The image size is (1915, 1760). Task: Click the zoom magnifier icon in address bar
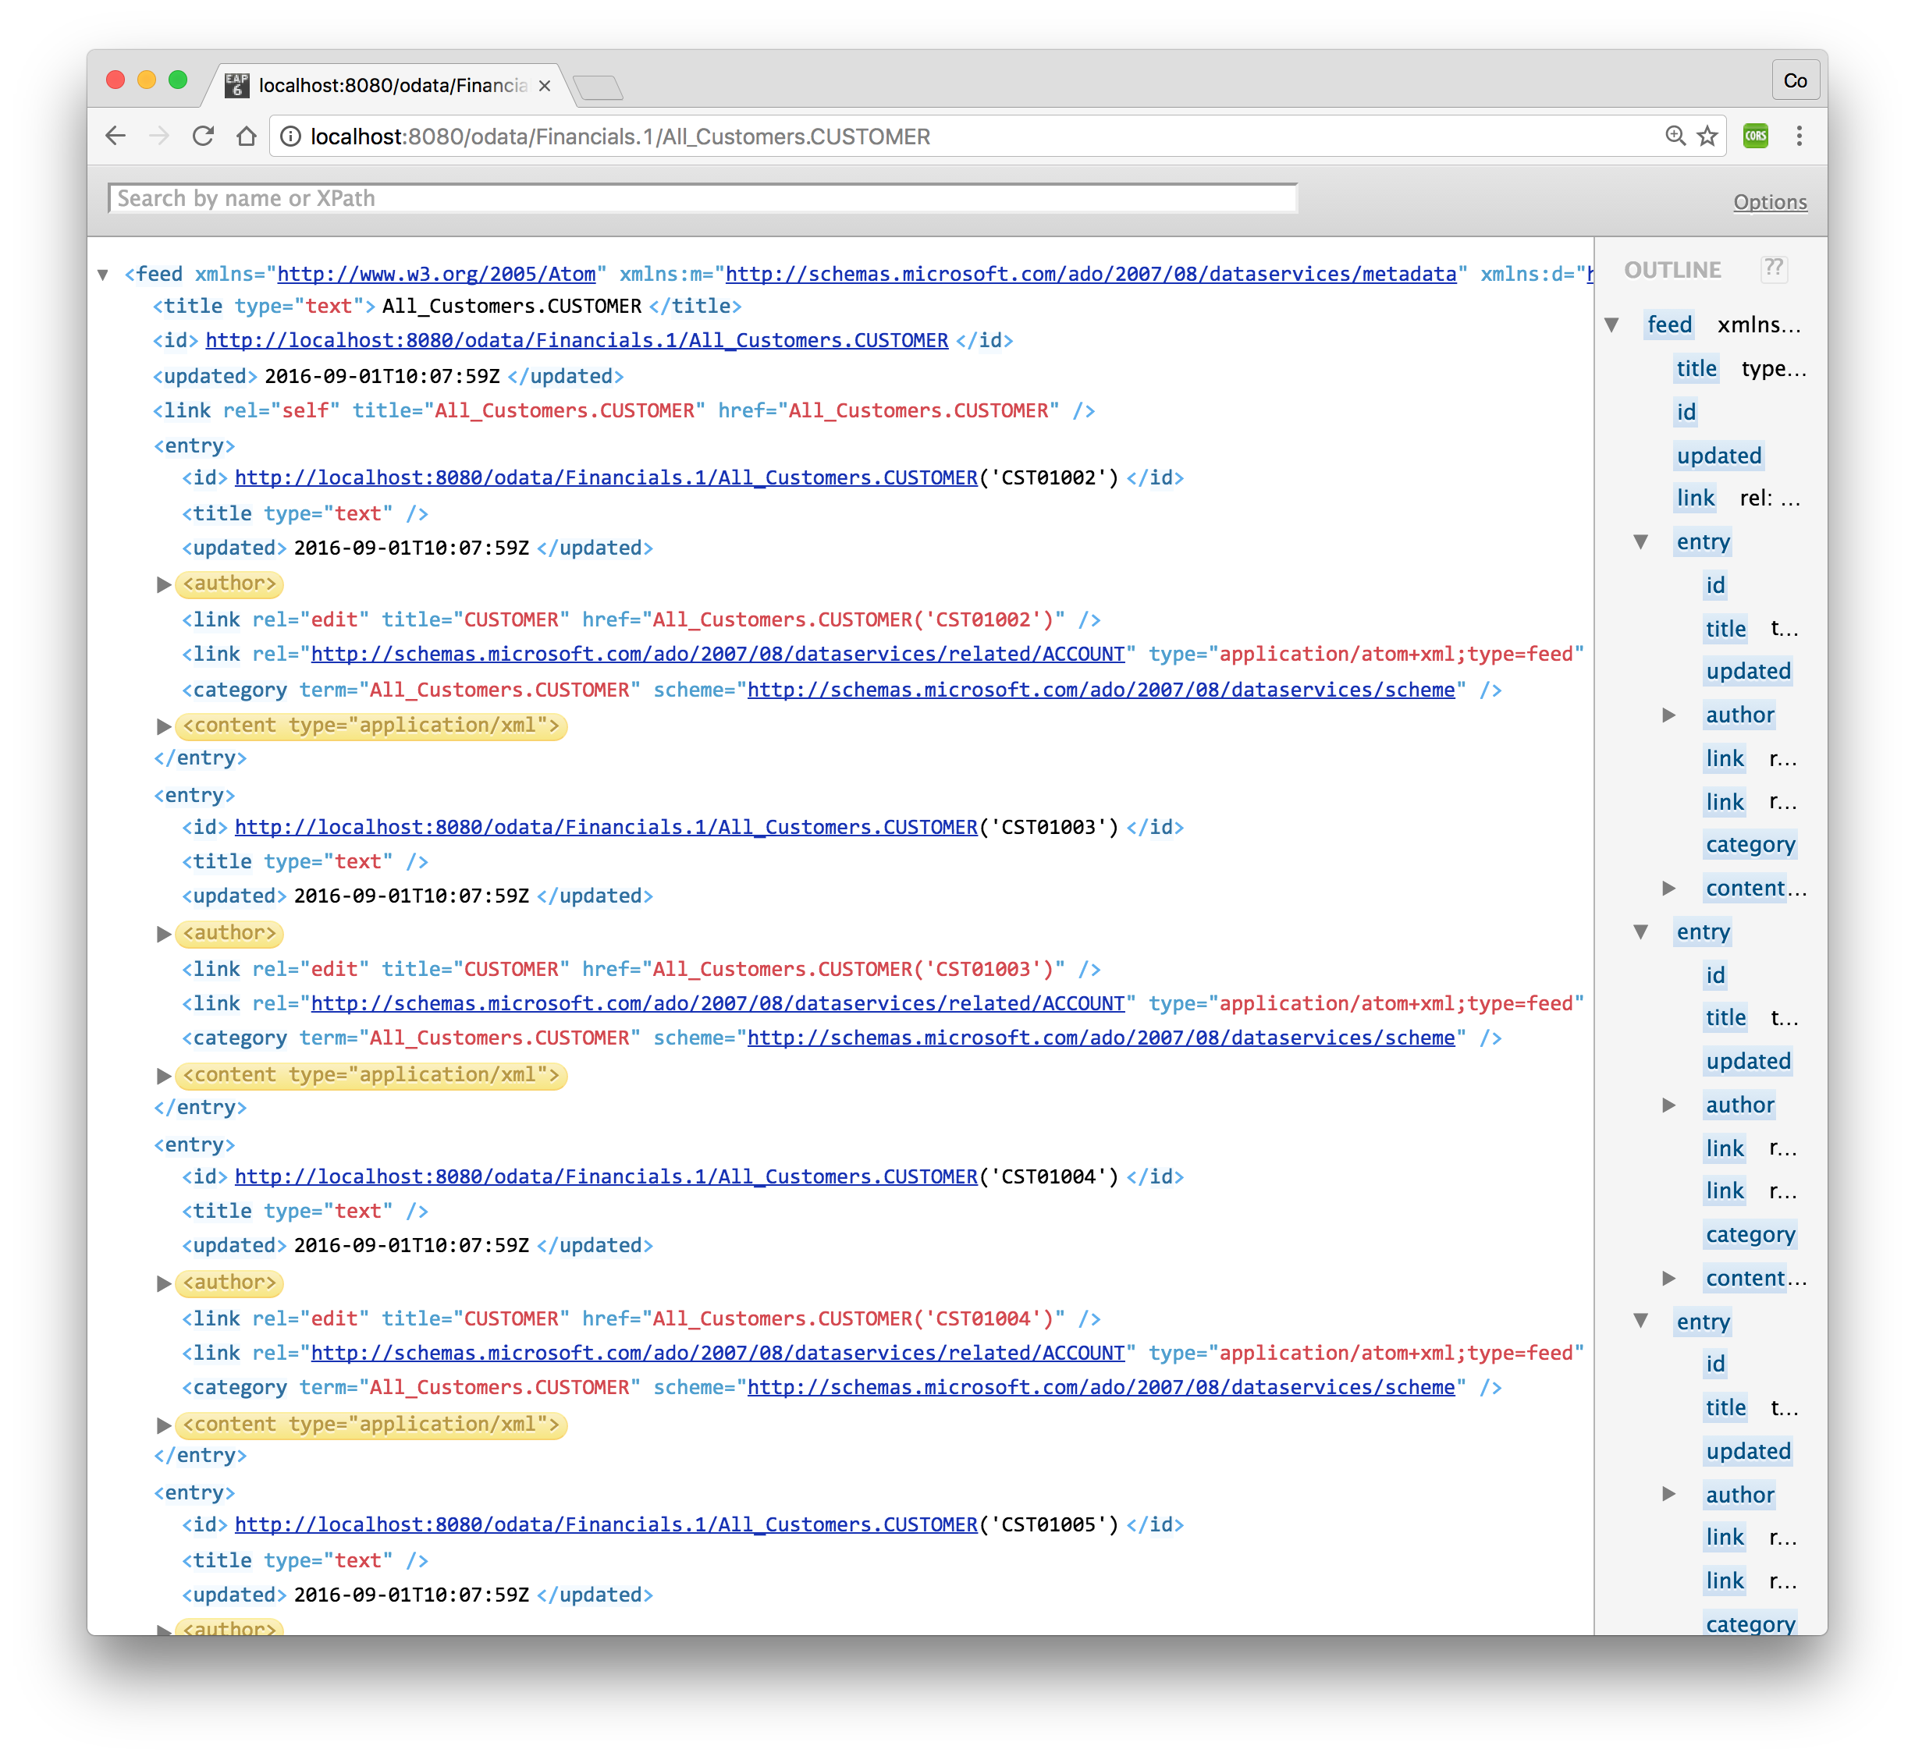coord(1675,137)
